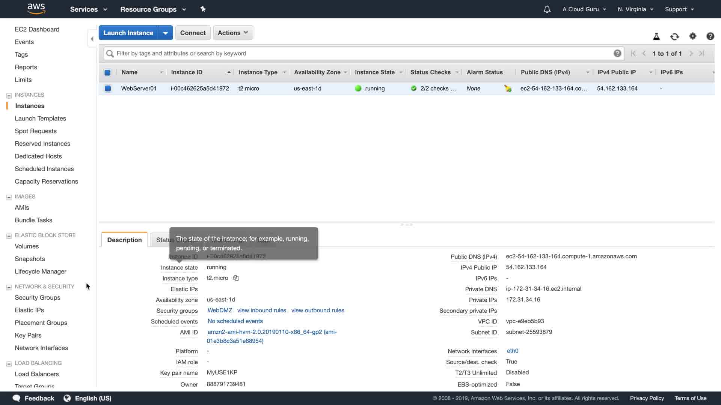Click the pin shortcut icon in navbar

click(x=203, y=9)
